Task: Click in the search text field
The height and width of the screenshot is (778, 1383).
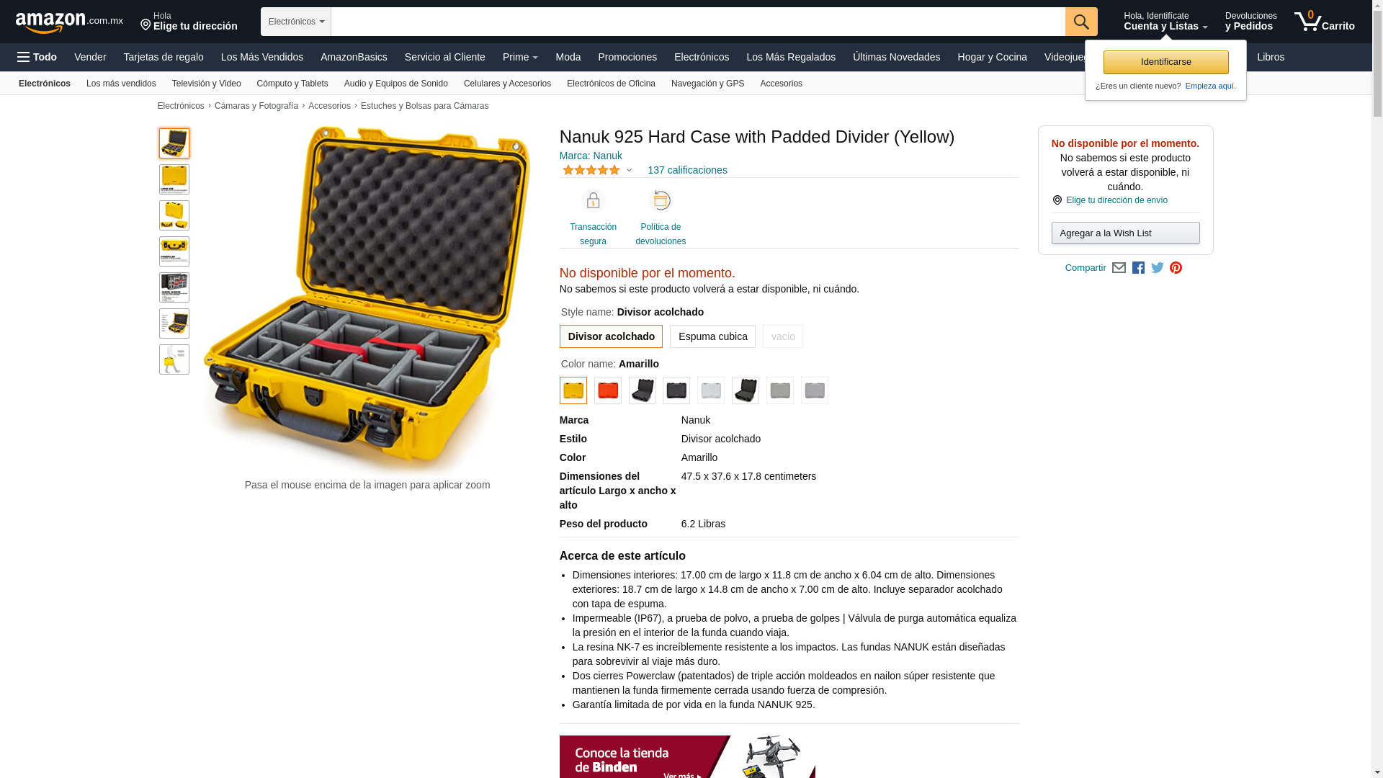Action: point(698,22)
